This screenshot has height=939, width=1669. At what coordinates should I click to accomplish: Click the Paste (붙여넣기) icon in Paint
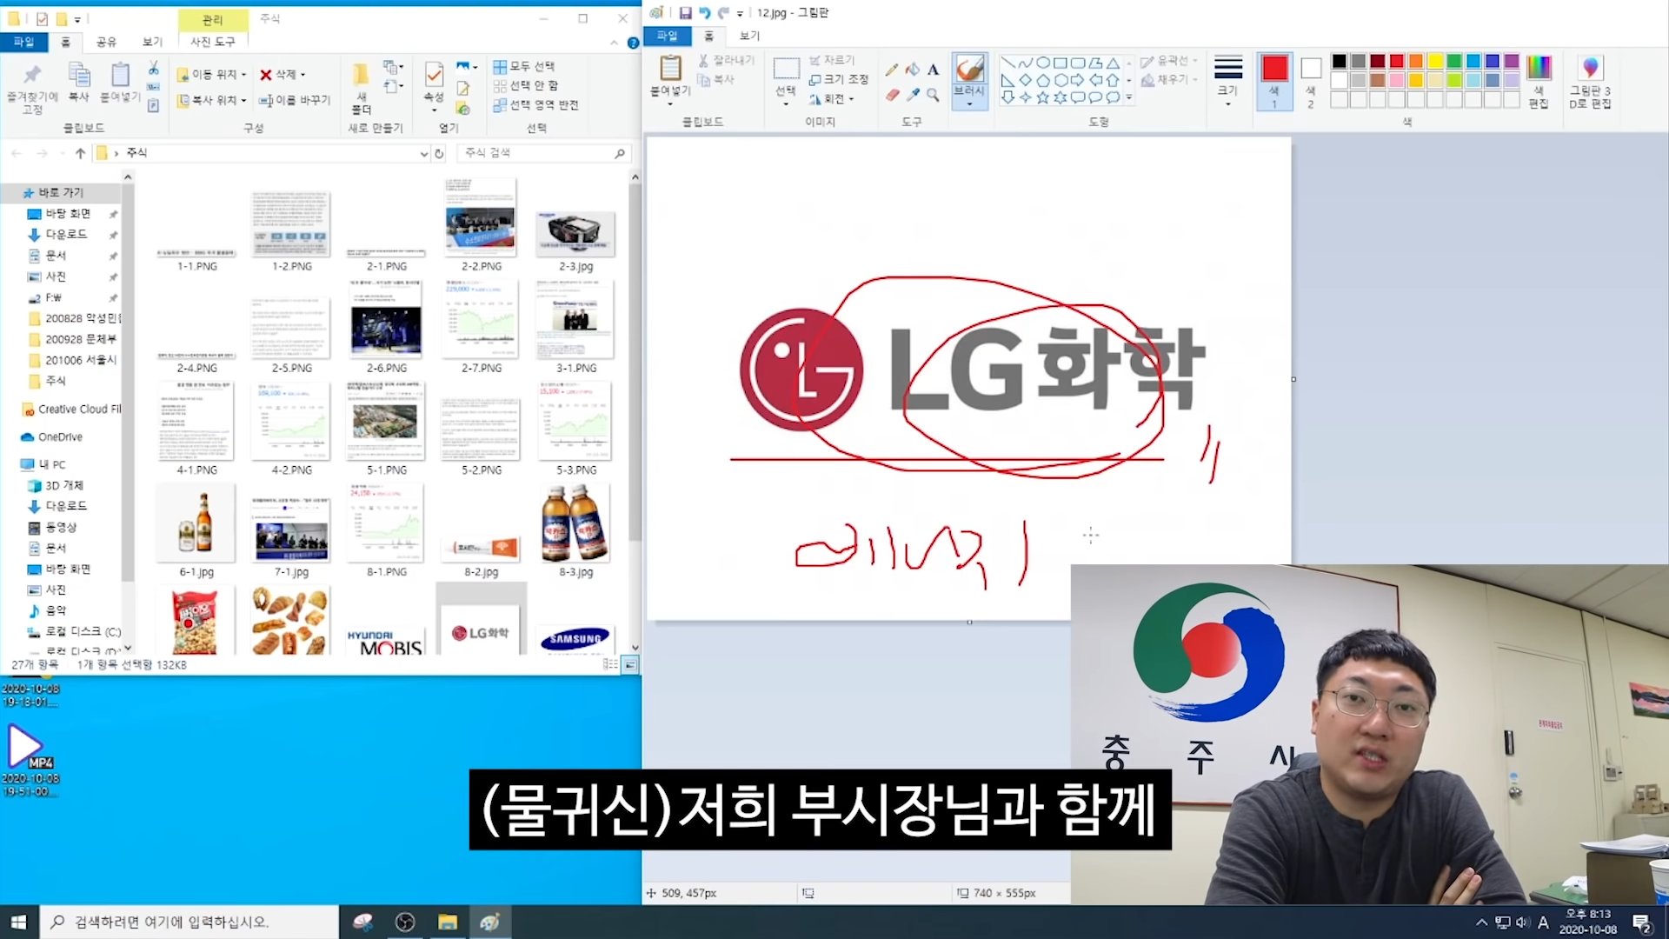tap(670, 68)
